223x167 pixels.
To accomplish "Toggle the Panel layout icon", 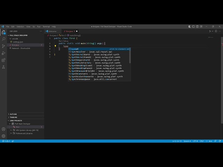I will (194, 26).
